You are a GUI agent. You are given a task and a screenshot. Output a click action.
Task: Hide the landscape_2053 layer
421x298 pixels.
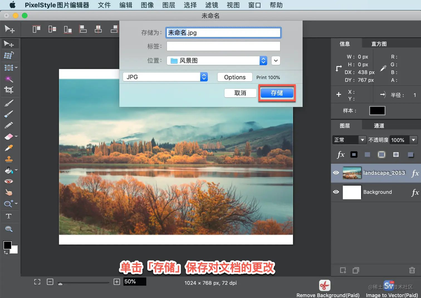[x=336, y=173]
